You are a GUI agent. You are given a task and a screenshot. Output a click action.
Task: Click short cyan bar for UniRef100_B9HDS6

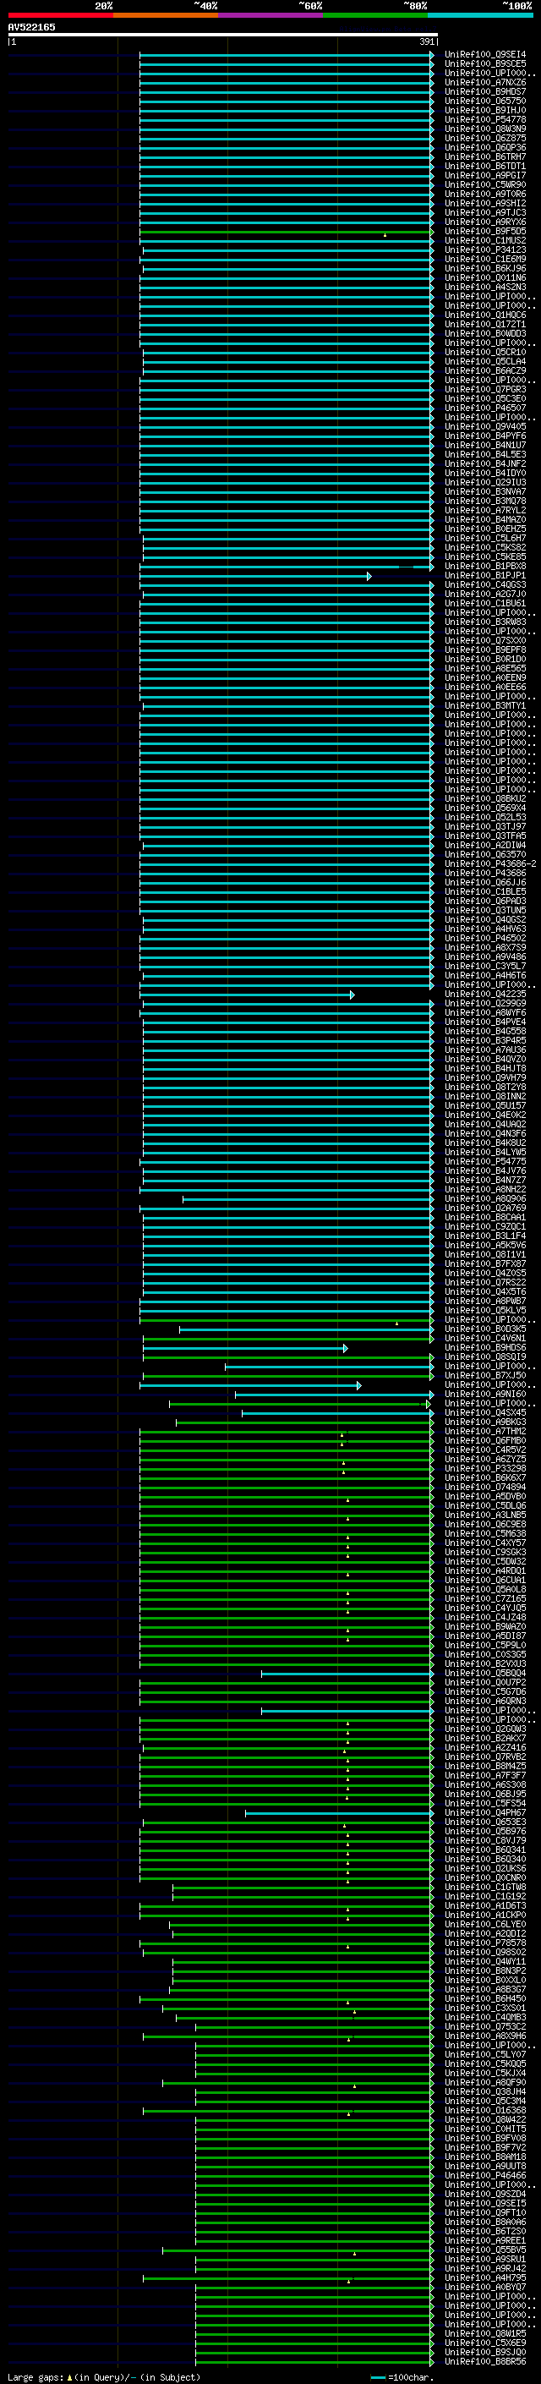[245, 1347]
